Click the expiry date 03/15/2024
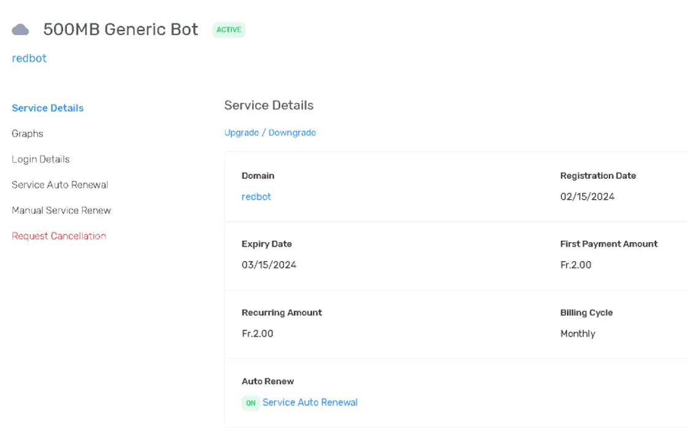The image size is (687, 448). (269, 265)
